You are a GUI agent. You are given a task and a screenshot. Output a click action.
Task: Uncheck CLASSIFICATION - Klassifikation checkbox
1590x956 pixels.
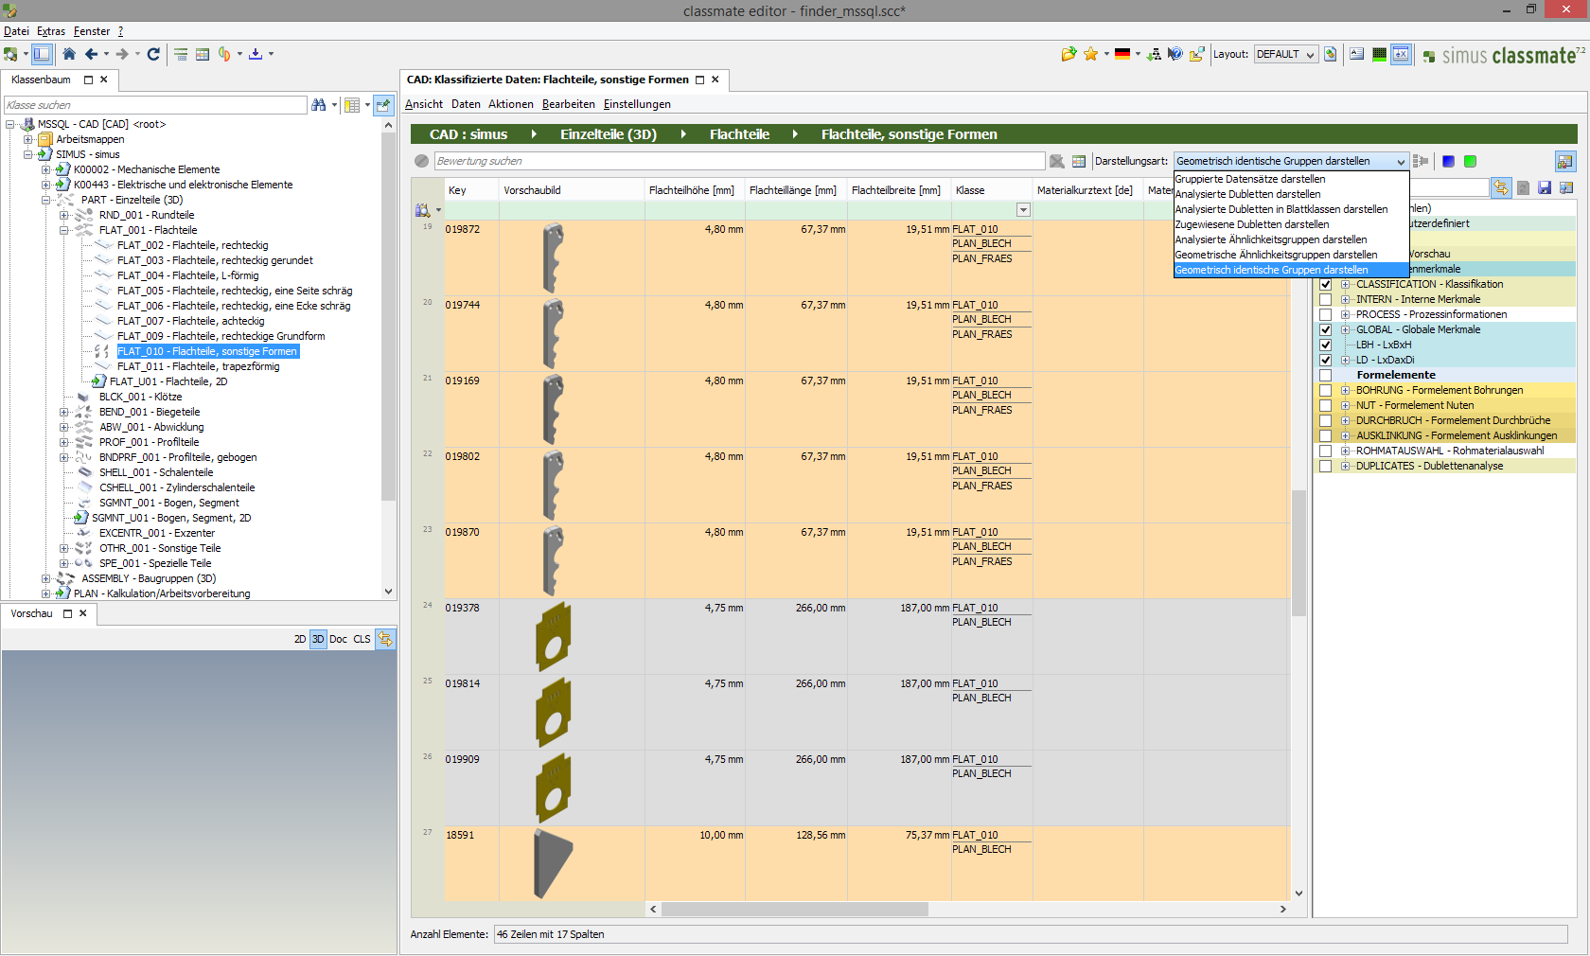1325,284
